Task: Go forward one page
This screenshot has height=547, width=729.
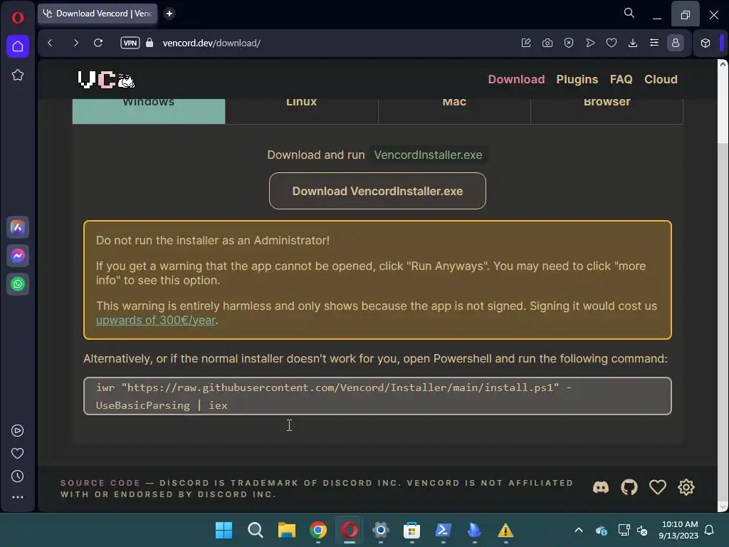Action: (75, 43)
